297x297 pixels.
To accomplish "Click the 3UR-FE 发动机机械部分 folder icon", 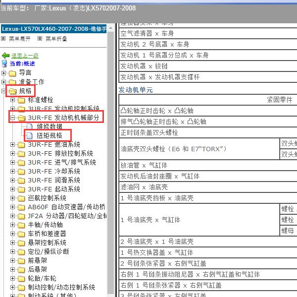I will click(x=21, y=118).
